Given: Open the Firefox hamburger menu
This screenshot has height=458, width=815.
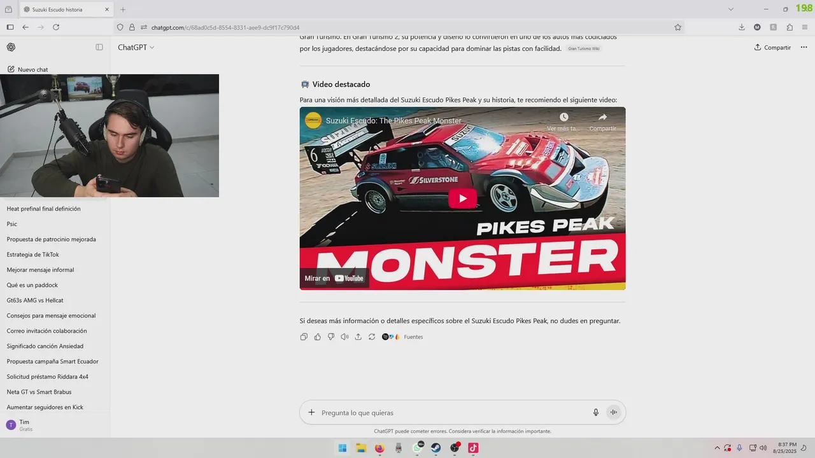Looking at the screenshot, I should [x=805, y=27].
